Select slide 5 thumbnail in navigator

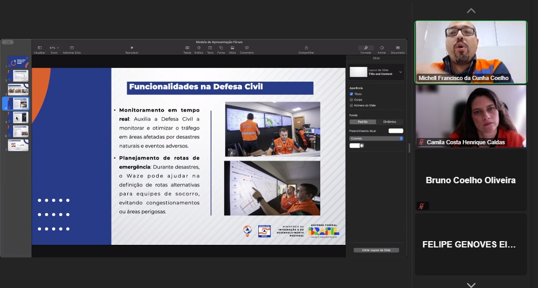(18, 117)
